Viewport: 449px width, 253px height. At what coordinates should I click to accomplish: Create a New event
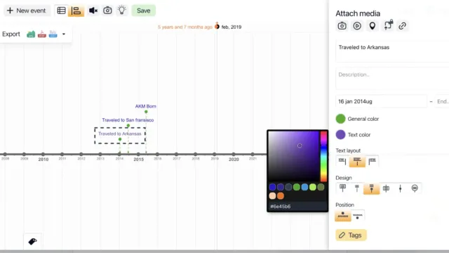point(27,11)
